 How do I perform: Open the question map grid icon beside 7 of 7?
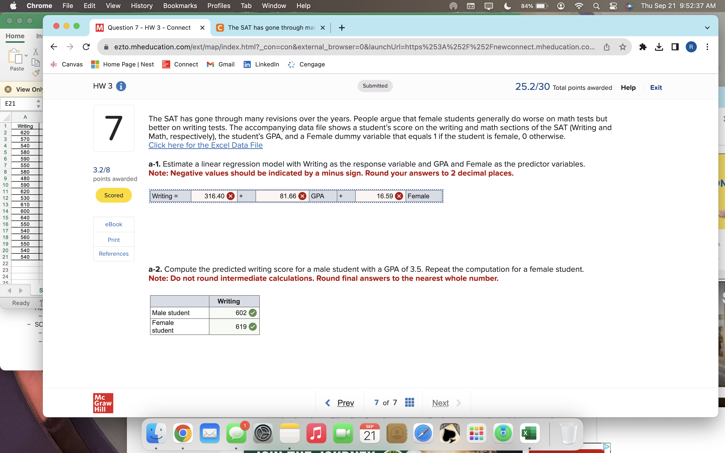pyautogui.click(x=409, y=402)
